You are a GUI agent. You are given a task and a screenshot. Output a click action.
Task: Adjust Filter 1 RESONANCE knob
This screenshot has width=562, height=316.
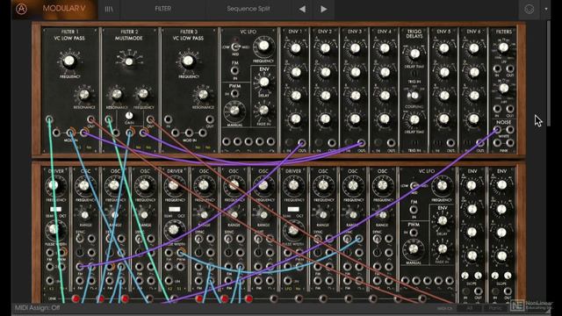[x=84, y=94]
